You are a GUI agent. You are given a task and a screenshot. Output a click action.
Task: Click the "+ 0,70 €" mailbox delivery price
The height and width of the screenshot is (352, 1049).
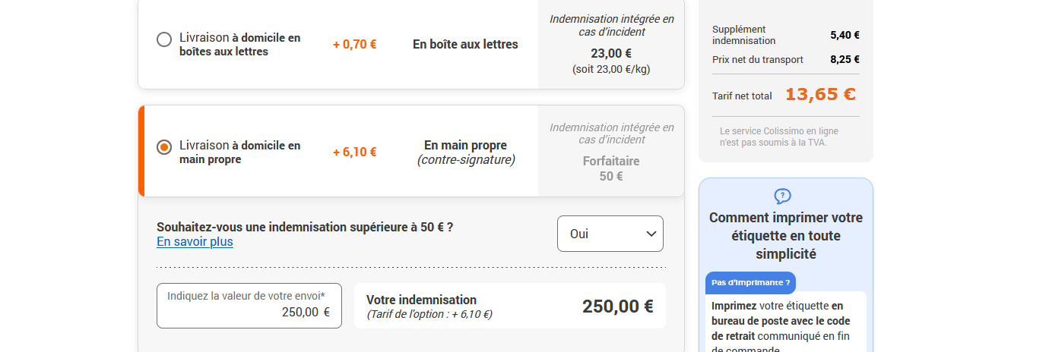(354, 44)
